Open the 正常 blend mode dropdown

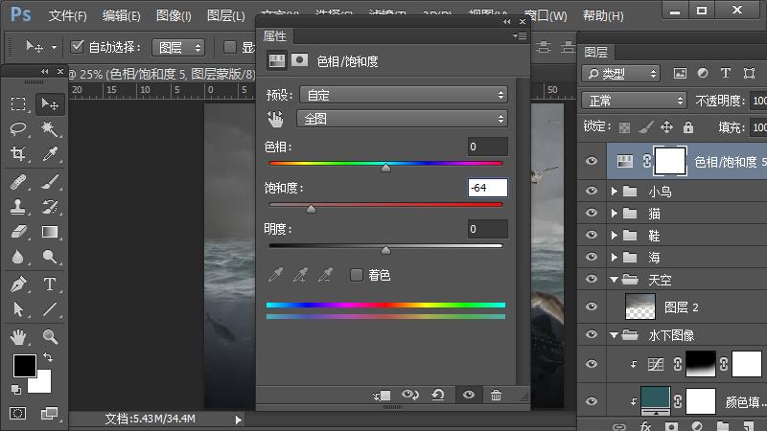point(634,101)
